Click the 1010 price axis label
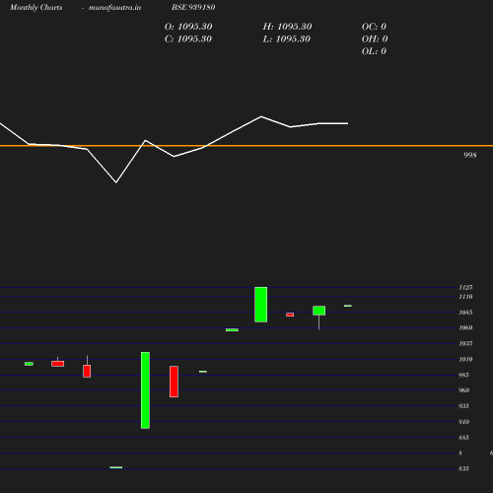493x493 pixels. click(x=465, y=359)
